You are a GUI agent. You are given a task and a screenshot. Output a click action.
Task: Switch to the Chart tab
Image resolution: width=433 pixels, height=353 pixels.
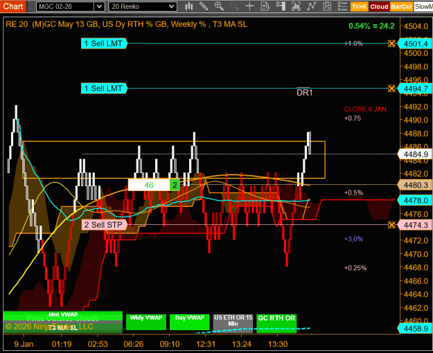pyautogui.click(x=13, y=6)
